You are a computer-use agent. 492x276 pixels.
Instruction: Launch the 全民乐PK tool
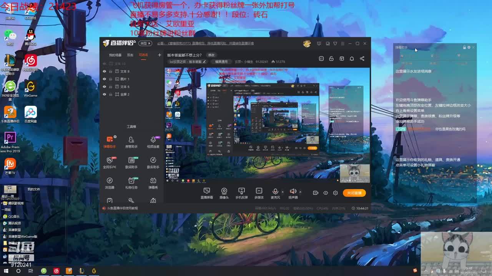tap(110, 162)
